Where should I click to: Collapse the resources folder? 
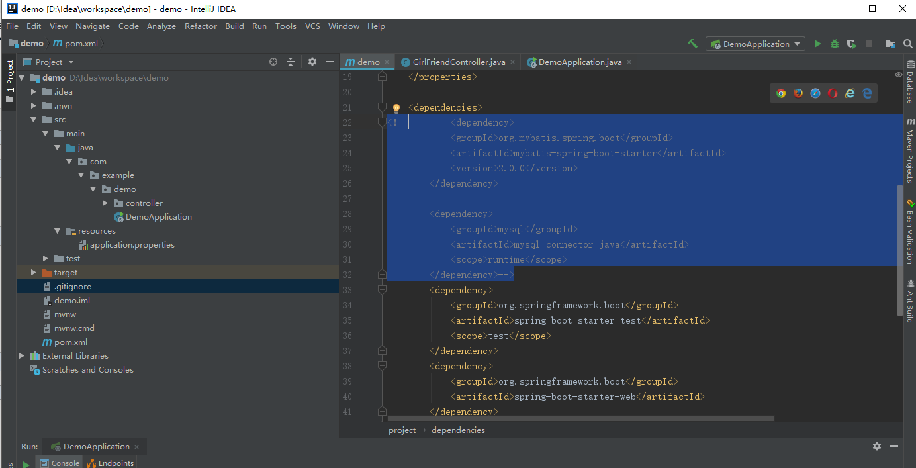58,231
